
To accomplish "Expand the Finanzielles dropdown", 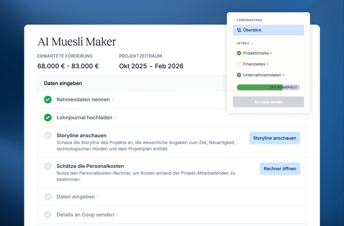I will (268, 64).
